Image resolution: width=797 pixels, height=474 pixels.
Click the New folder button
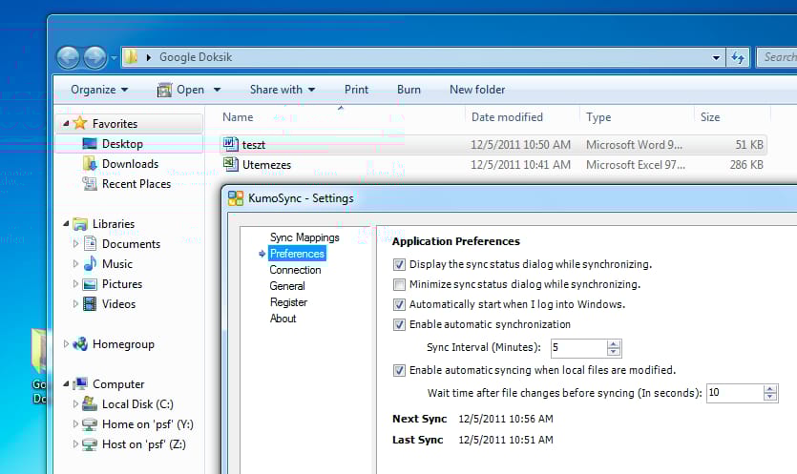point(477,90)
